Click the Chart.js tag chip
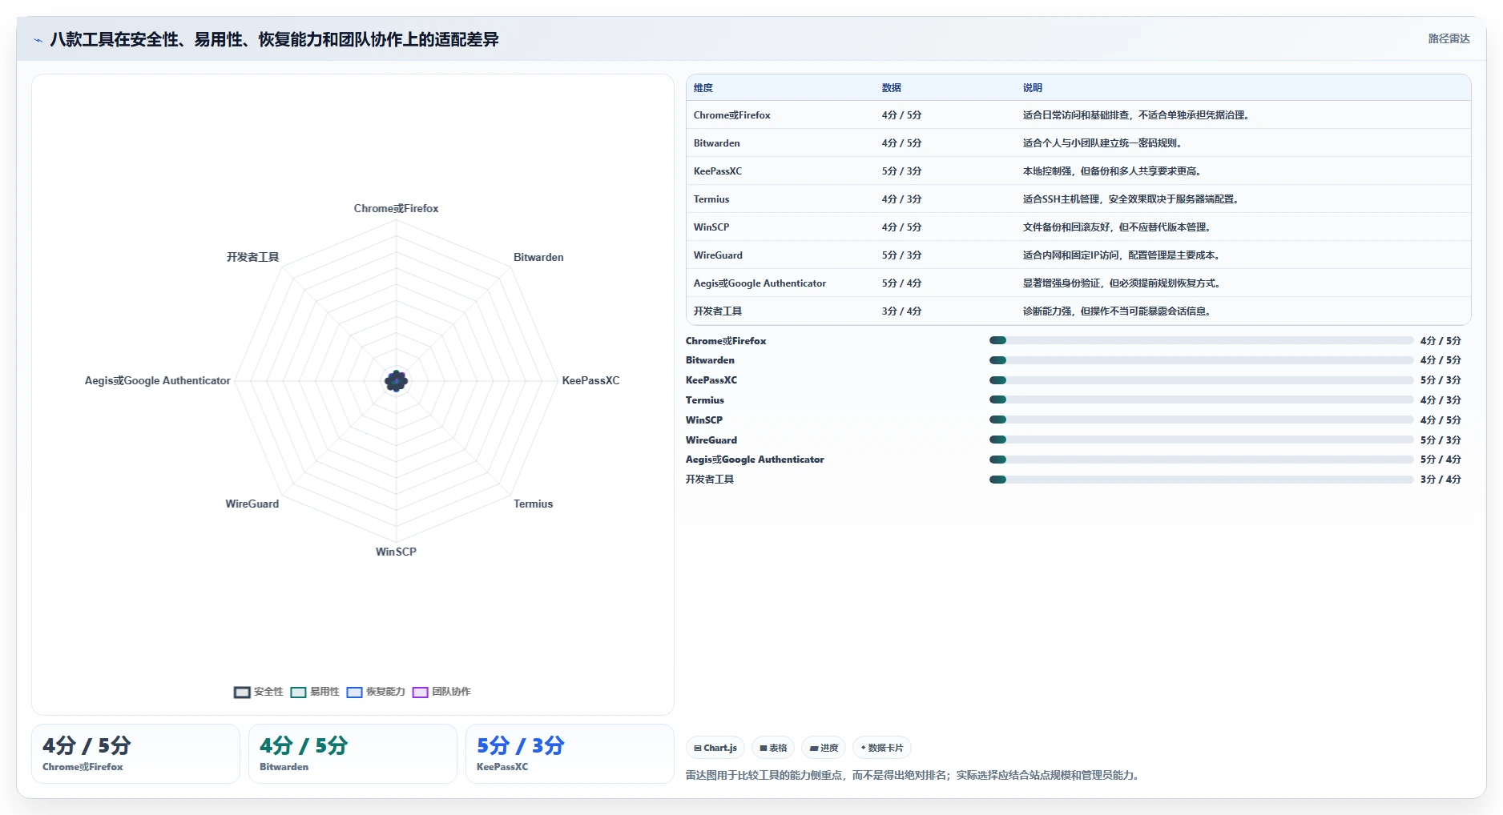Screen dimensions: 1503x815 point(715,748)
